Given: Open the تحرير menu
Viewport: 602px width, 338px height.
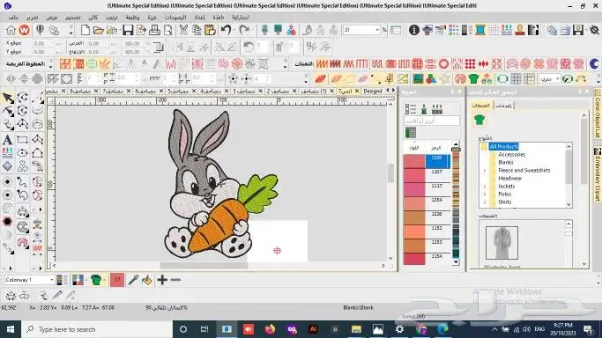Looking at the screenshot, I should [x=33, y=18].
